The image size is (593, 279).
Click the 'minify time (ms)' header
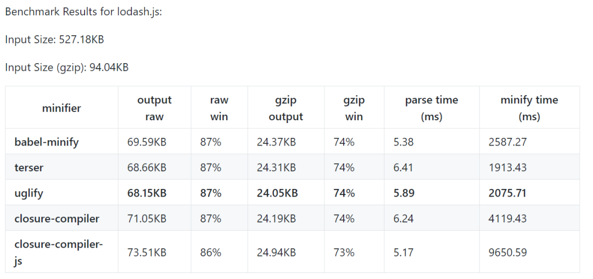click(x=529, y=108)
